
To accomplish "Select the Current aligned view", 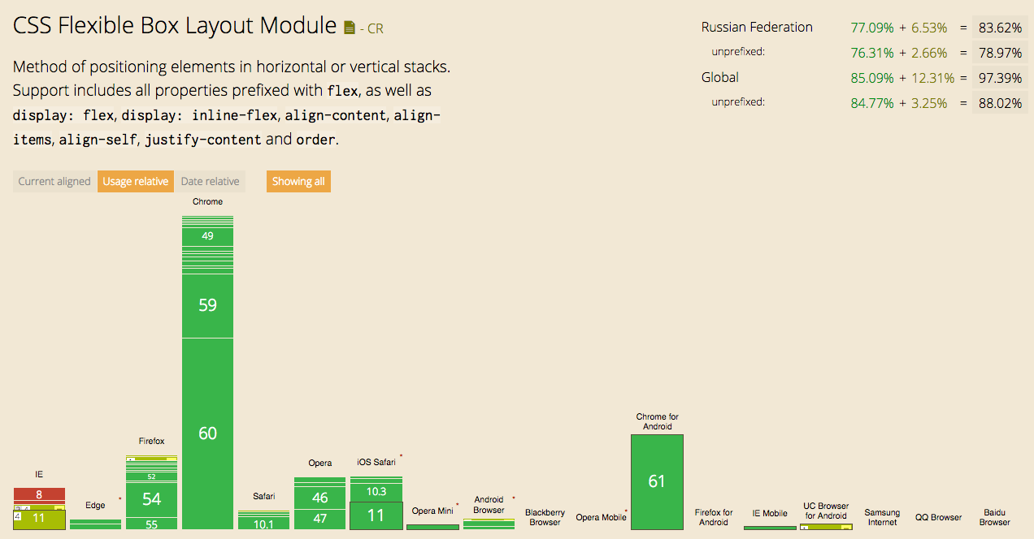I will pos(54,181).
